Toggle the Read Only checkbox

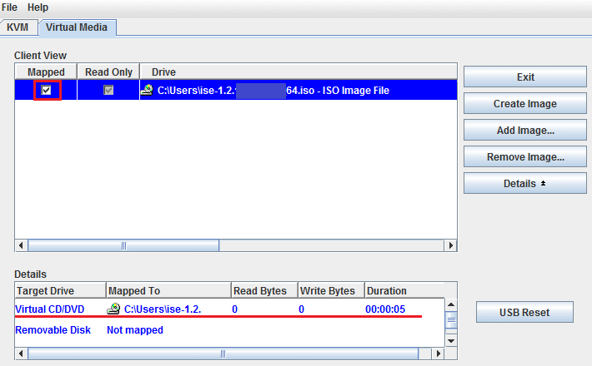(108, 90)
